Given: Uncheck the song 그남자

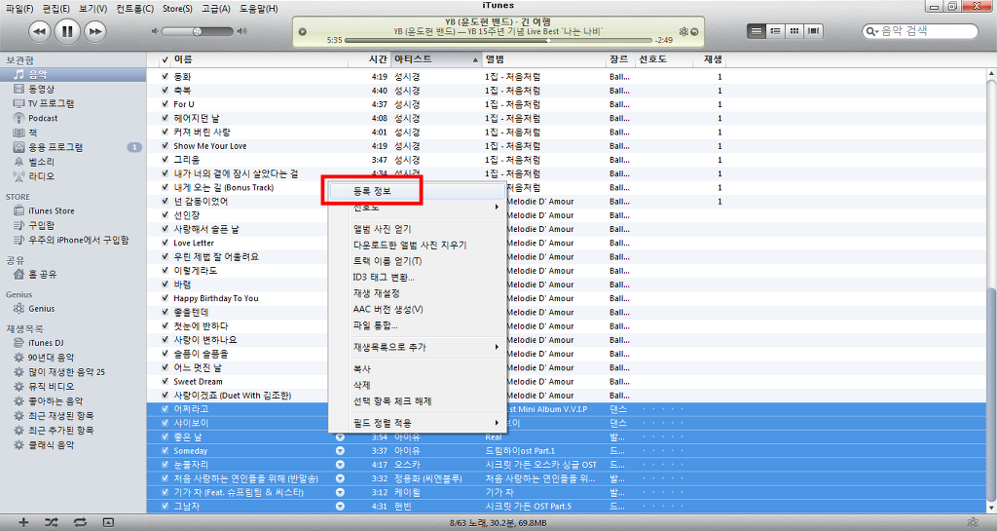Looking at the screenshot, I should coord(166,507).
